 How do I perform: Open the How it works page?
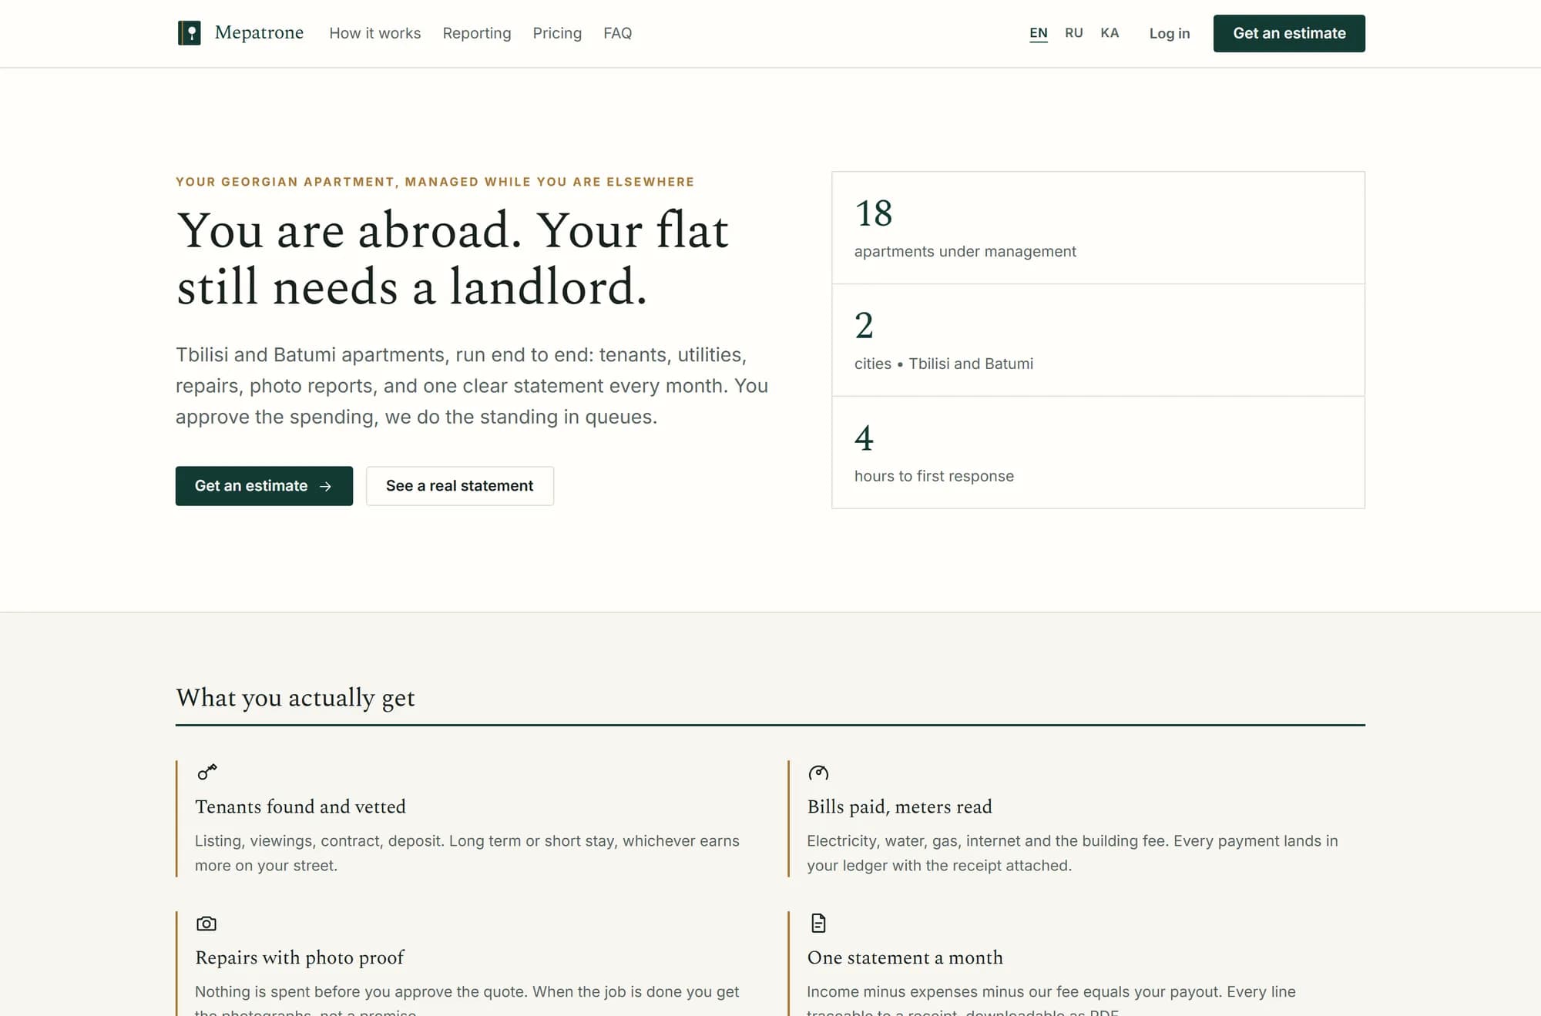pos(375,33)
